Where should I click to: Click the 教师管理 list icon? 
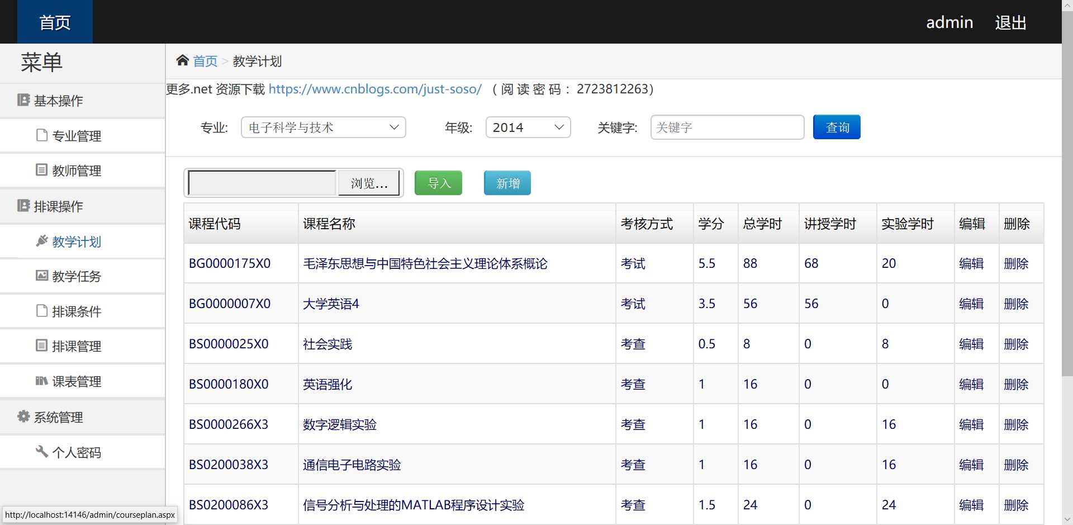point(41,170)
